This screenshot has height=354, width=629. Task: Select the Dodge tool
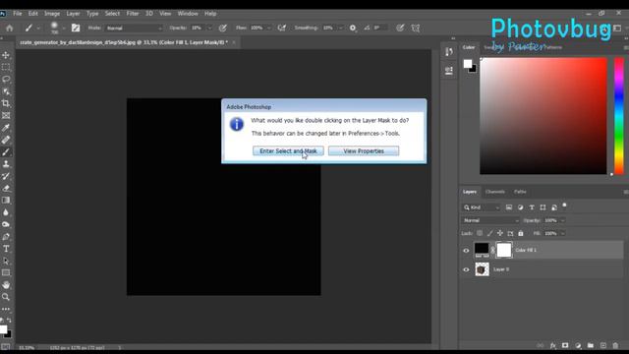tap(6, 224)
